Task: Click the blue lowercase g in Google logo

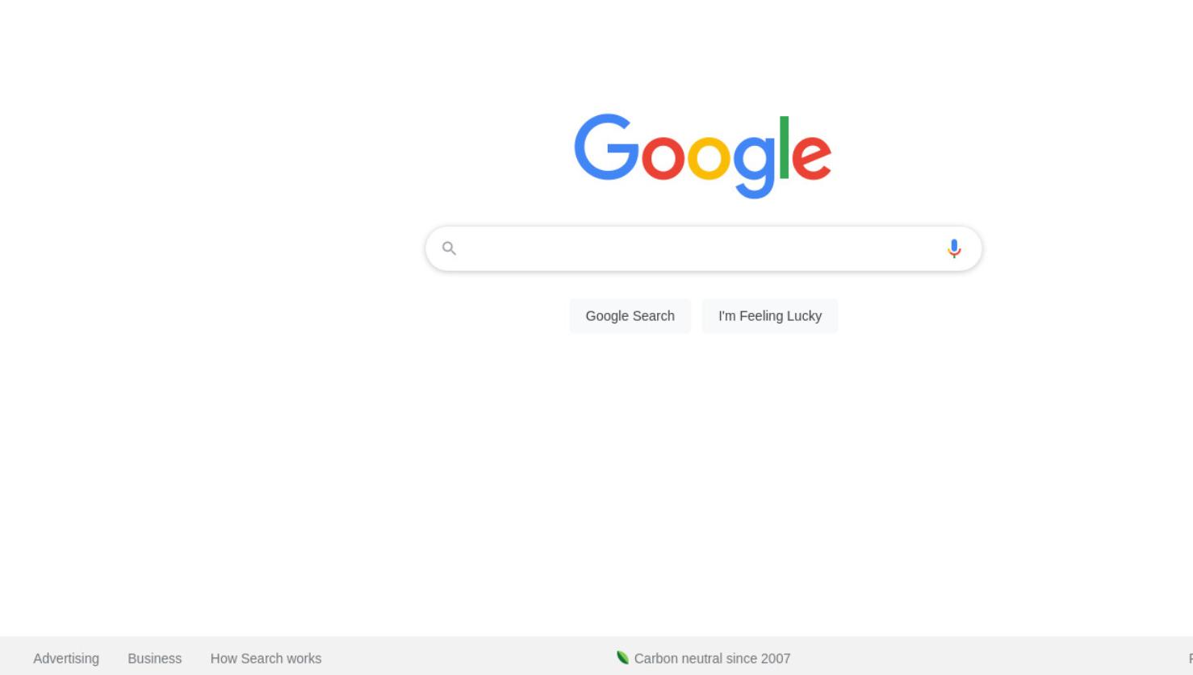Action: (x=755, y=166)
